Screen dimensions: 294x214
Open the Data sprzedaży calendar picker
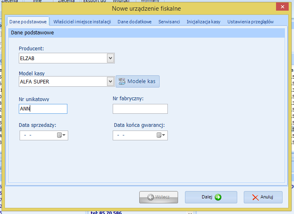click(61, 135)
